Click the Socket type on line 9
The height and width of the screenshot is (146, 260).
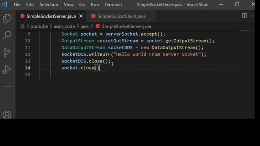[69, 34]
